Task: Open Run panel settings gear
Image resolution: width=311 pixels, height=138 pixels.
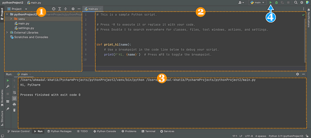Action: tap(298, 74)
